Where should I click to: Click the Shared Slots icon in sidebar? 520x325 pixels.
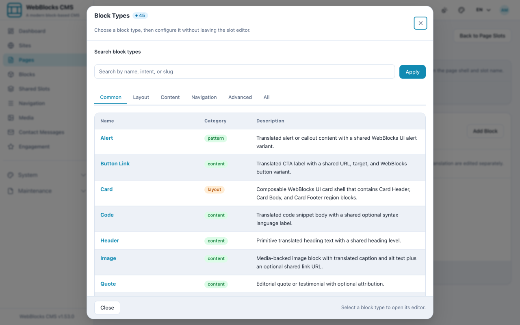click(x=11, y=89)
